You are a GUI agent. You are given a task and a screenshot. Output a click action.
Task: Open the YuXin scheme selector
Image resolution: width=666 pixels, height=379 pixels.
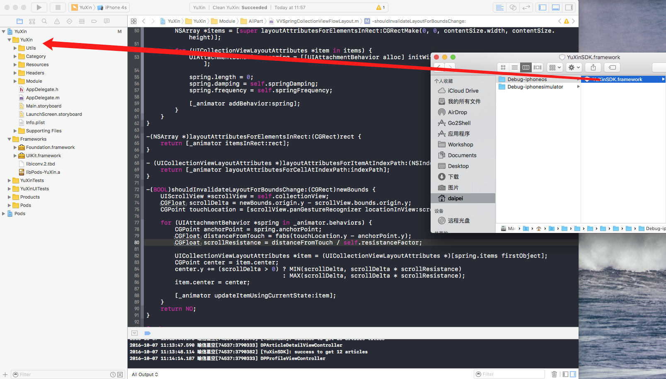click(82, 7)
